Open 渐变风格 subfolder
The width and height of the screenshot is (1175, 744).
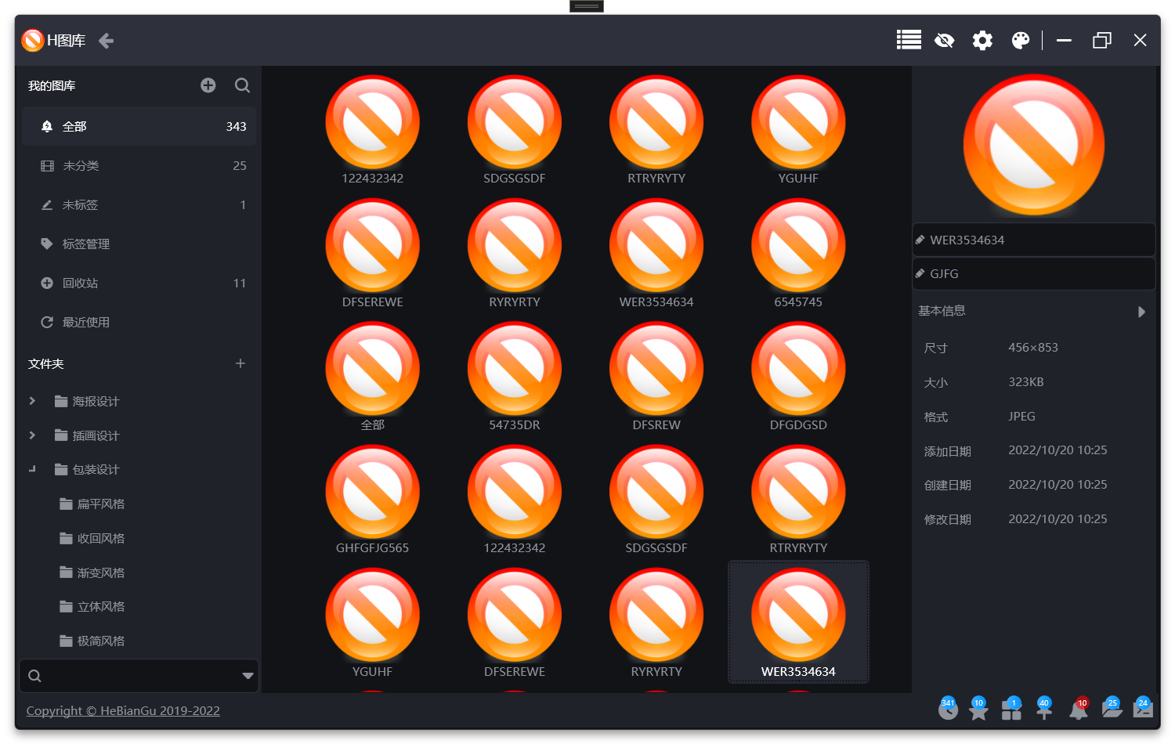(x=92, y=572)
